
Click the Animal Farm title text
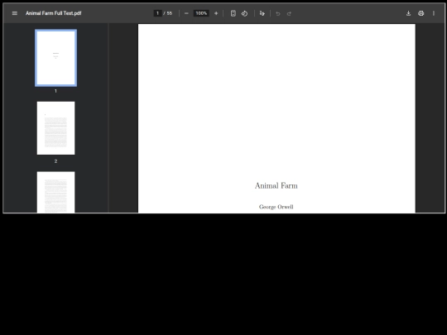(276, 186)
